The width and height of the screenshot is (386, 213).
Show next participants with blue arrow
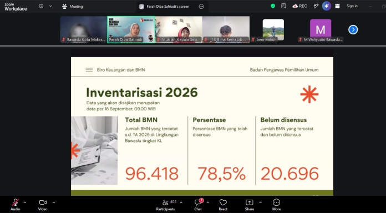click(x=353, y=30)
